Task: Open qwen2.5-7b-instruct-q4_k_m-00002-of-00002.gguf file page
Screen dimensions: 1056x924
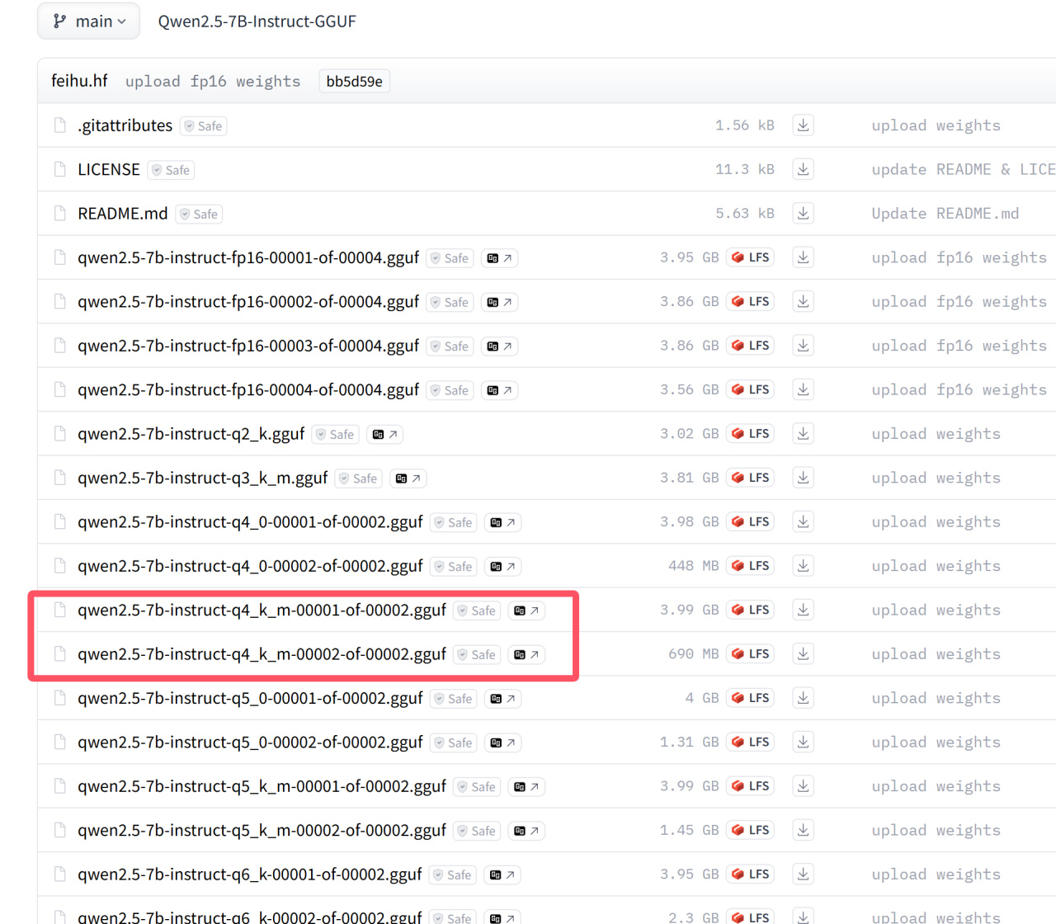Action: pyautogui.click(x=262, y=654)
